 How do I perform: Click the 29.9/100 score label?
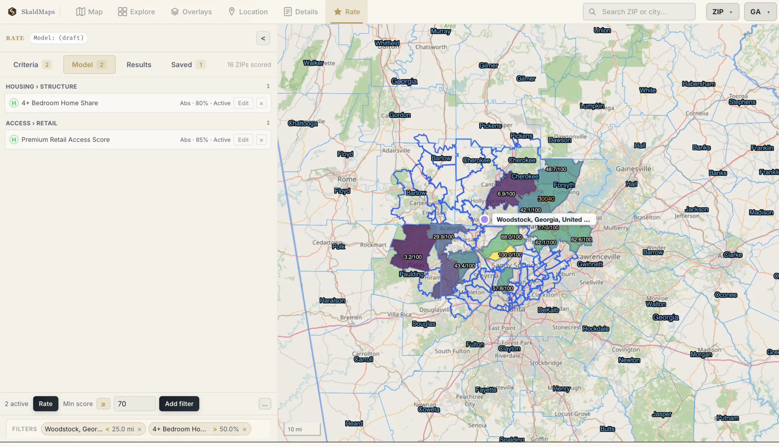click(x=444, y=237)
